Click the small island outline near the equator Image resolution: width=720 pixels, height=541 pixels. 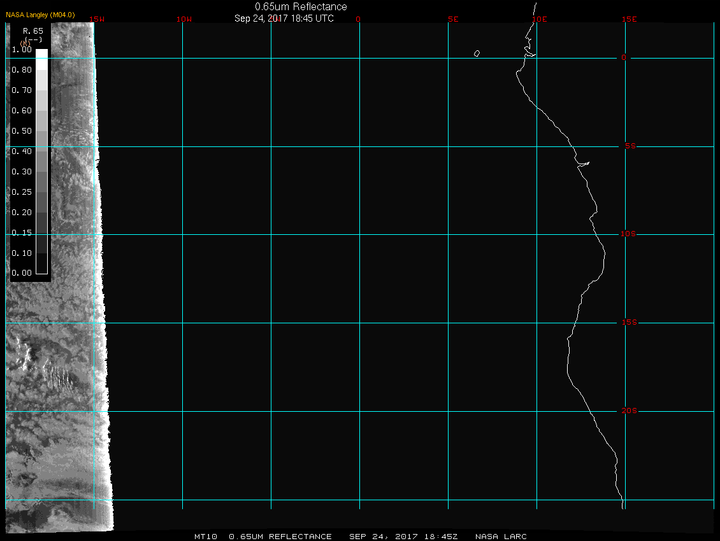point(477,53)
